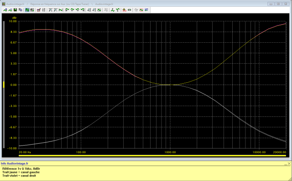Toggle the highlighted graph view button
The height and width of the screenshot is (181, 292).
[27, 10]
